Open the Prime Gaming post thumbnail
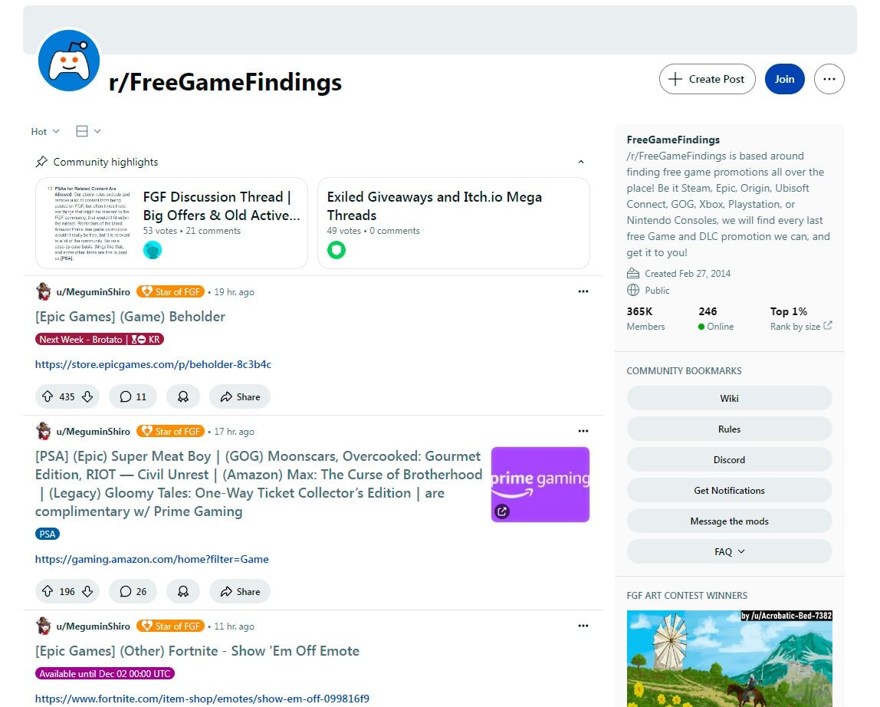Viewport: 880px width, 707px height. click(x=540, y=484)
